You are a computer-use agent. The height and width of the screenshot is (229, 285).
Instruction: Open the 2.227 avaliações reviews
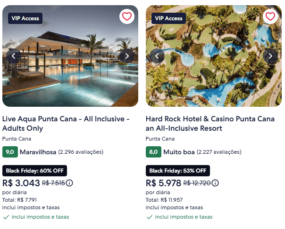point(218,152)
